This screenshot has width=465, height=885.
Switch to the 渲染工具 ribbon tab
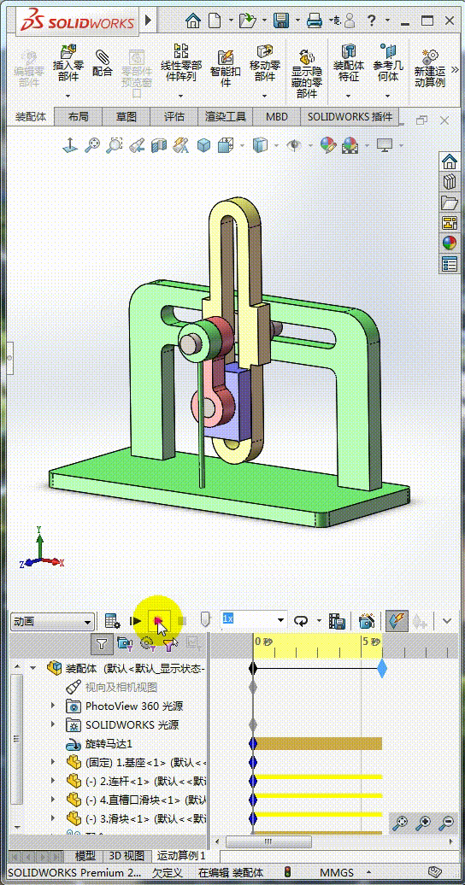[x=226, y=117]
